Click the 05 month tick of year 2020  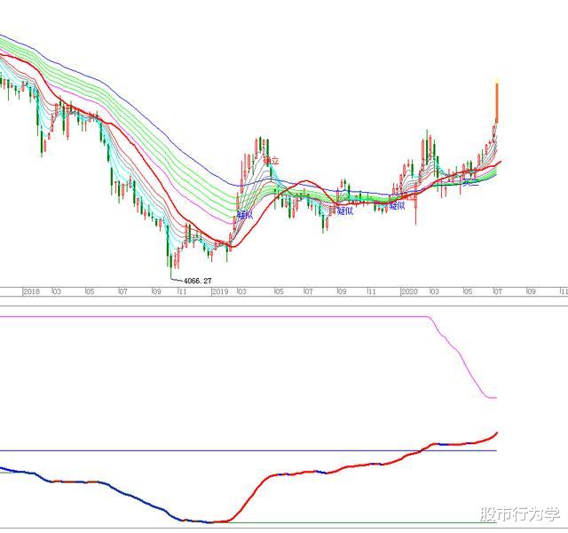(x=468, y=291)
